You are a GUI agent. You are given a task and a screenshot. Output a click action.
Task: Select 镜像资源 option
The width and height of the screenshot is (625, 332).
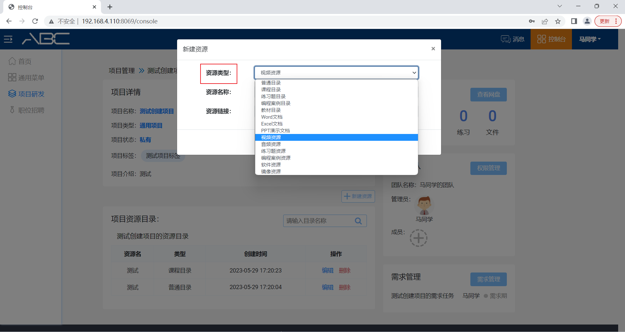(336, 172)
